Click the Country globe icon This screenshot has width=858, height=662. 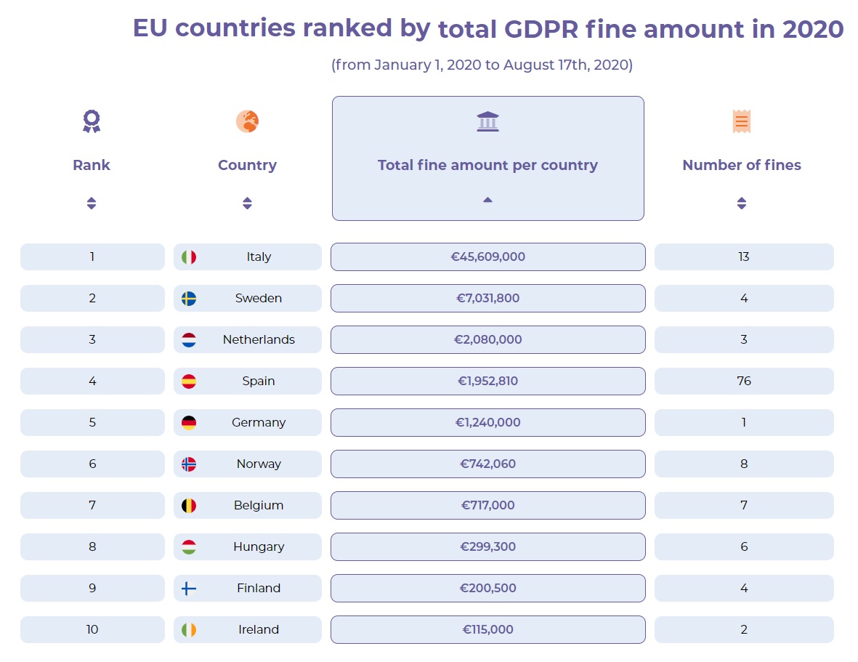coord(247,121)
